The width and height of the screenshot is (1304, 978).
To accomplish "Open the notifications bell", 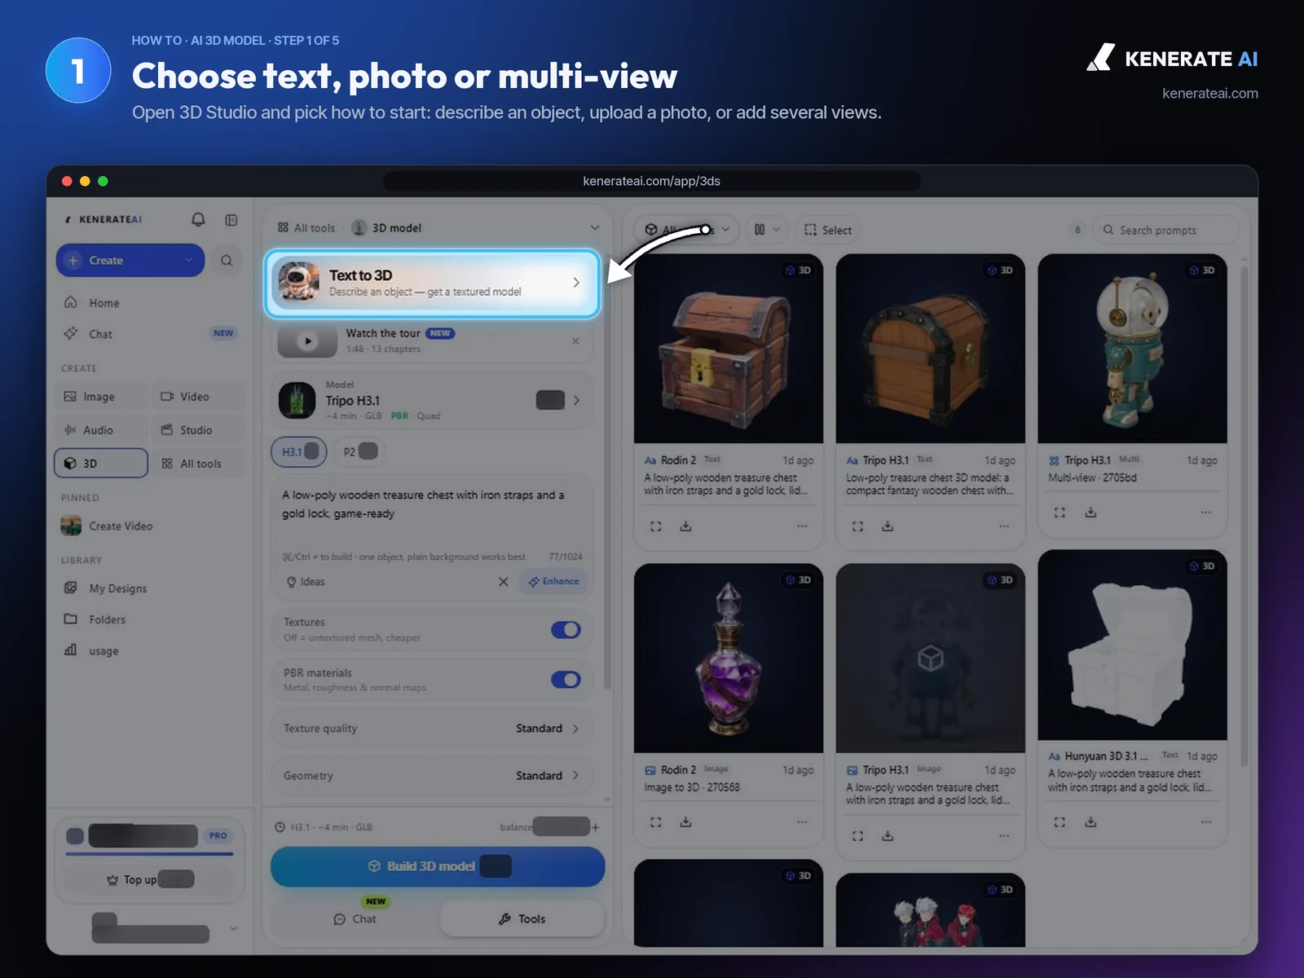I will pos(198,219).
